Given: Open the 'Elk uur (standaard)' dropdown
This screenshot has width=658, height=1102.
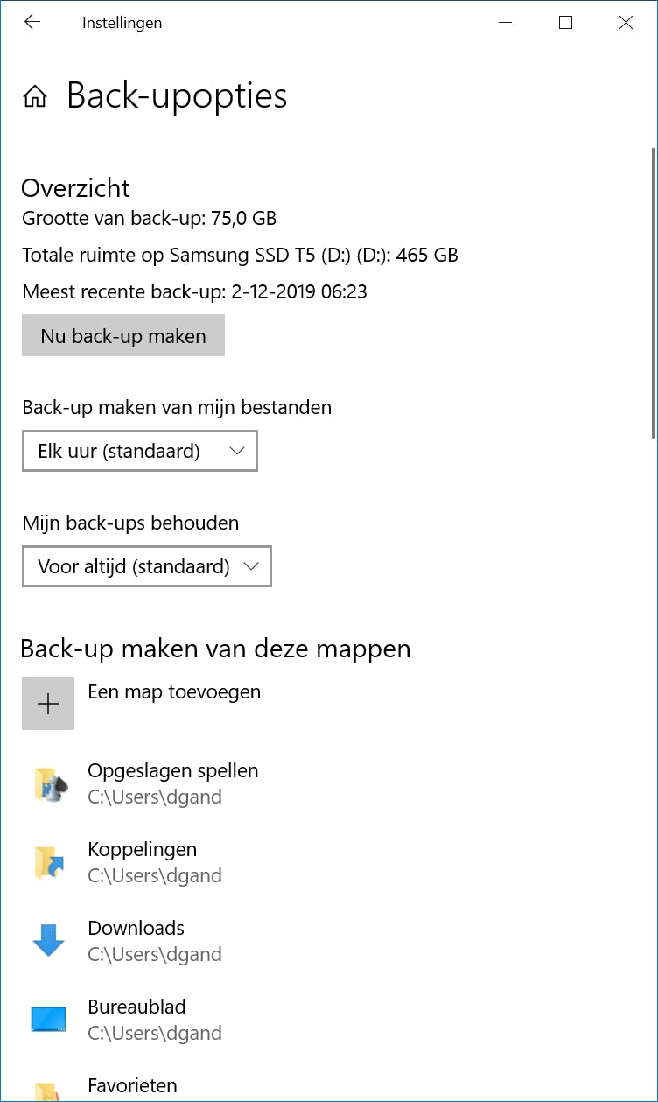Looking at the screenshot, I should tap(140, 452).
